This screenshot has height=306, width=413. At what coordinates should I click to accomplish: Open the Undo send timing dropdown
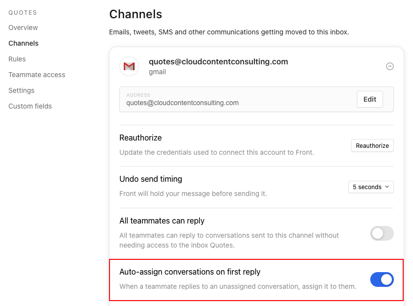[x=371, y=187]
